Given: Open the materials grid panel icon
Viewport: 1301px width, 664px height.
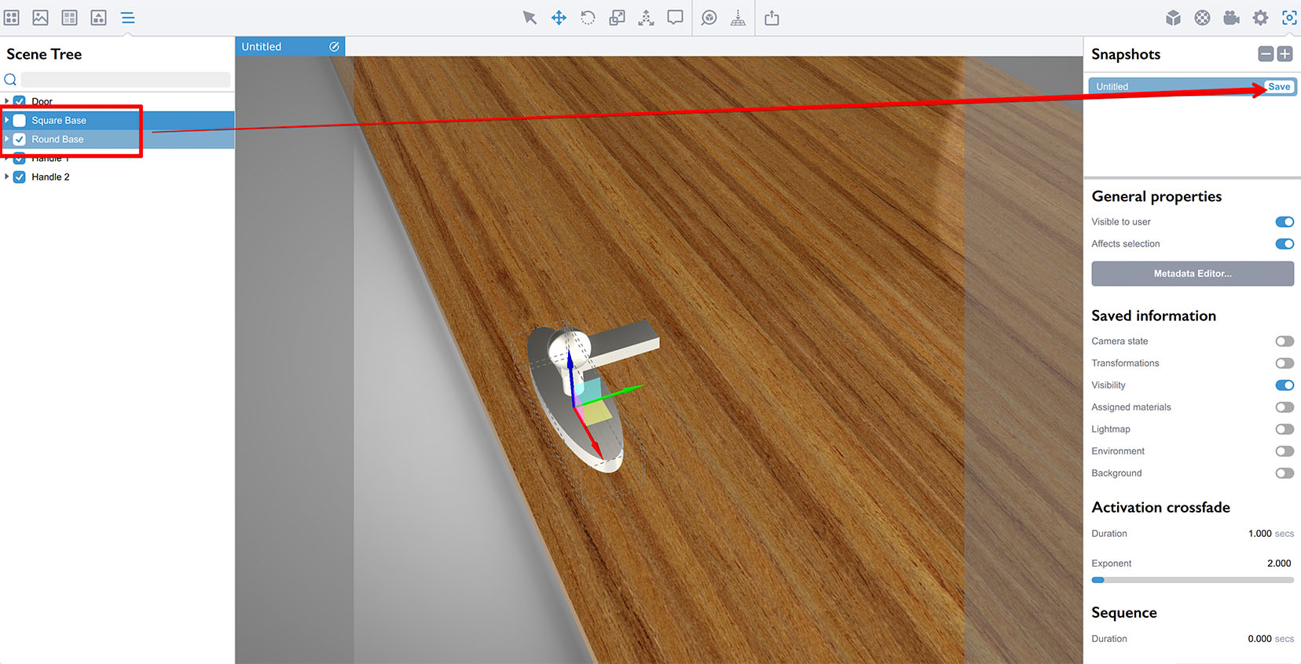Looking at the screenshot, I should [70, 17].
